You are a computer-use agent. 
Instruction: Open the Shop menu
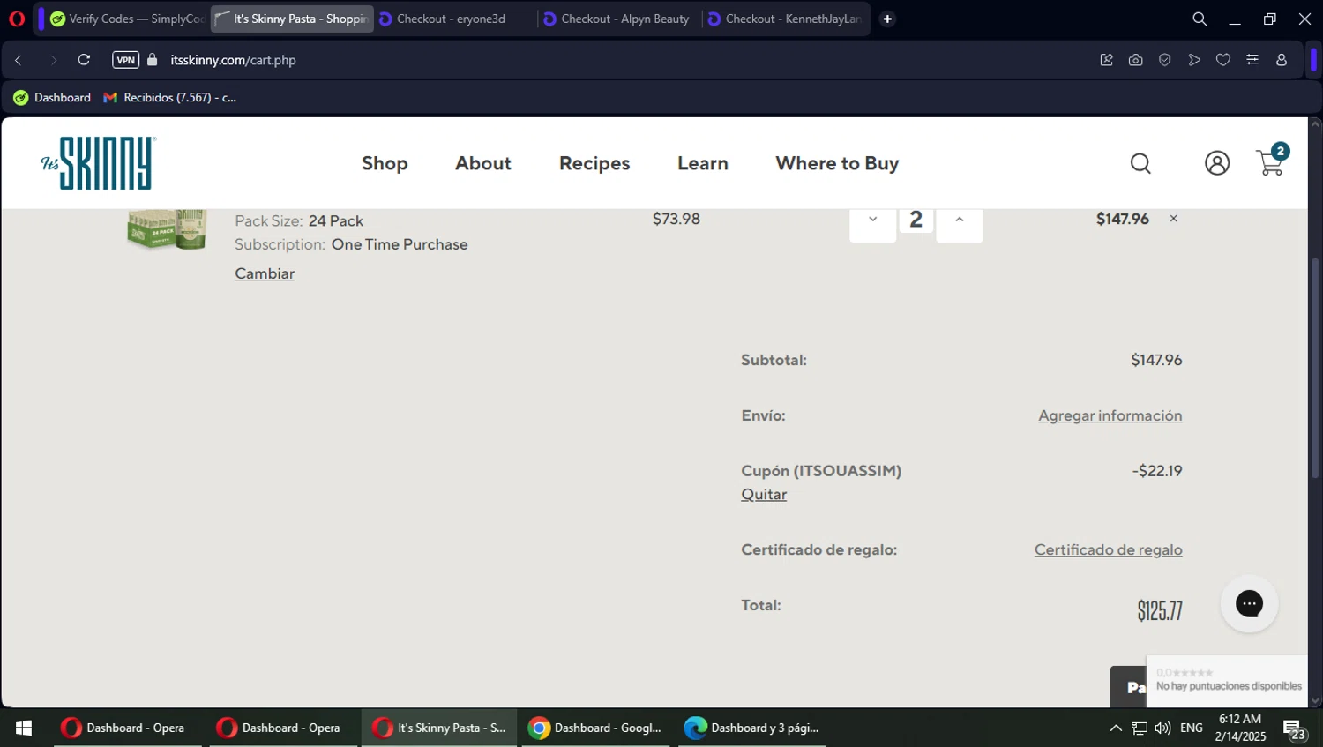click(x=385, y=163)
